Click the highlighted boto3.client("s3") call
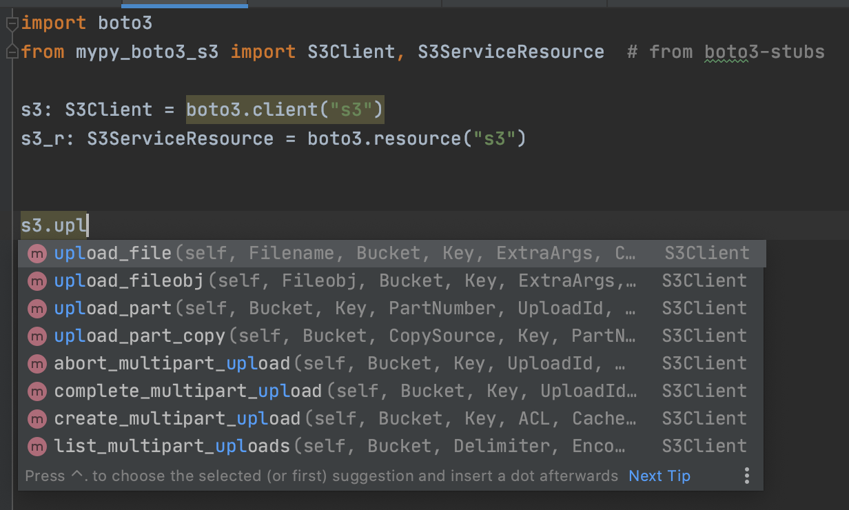This screenshot has width=849, height=510. (285, 110)
